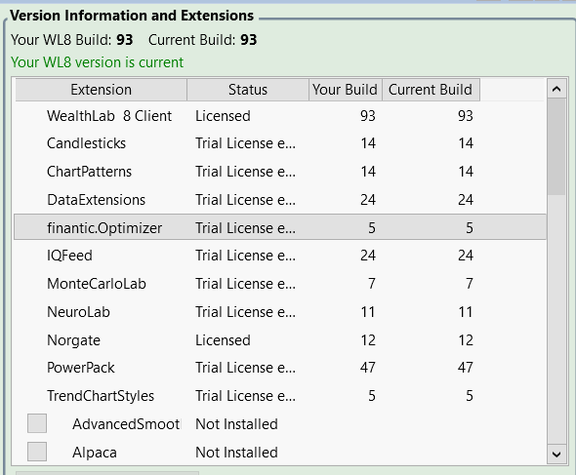576x475 pixels.
Task: Select the PowerPack extension row
Action: 280,368
